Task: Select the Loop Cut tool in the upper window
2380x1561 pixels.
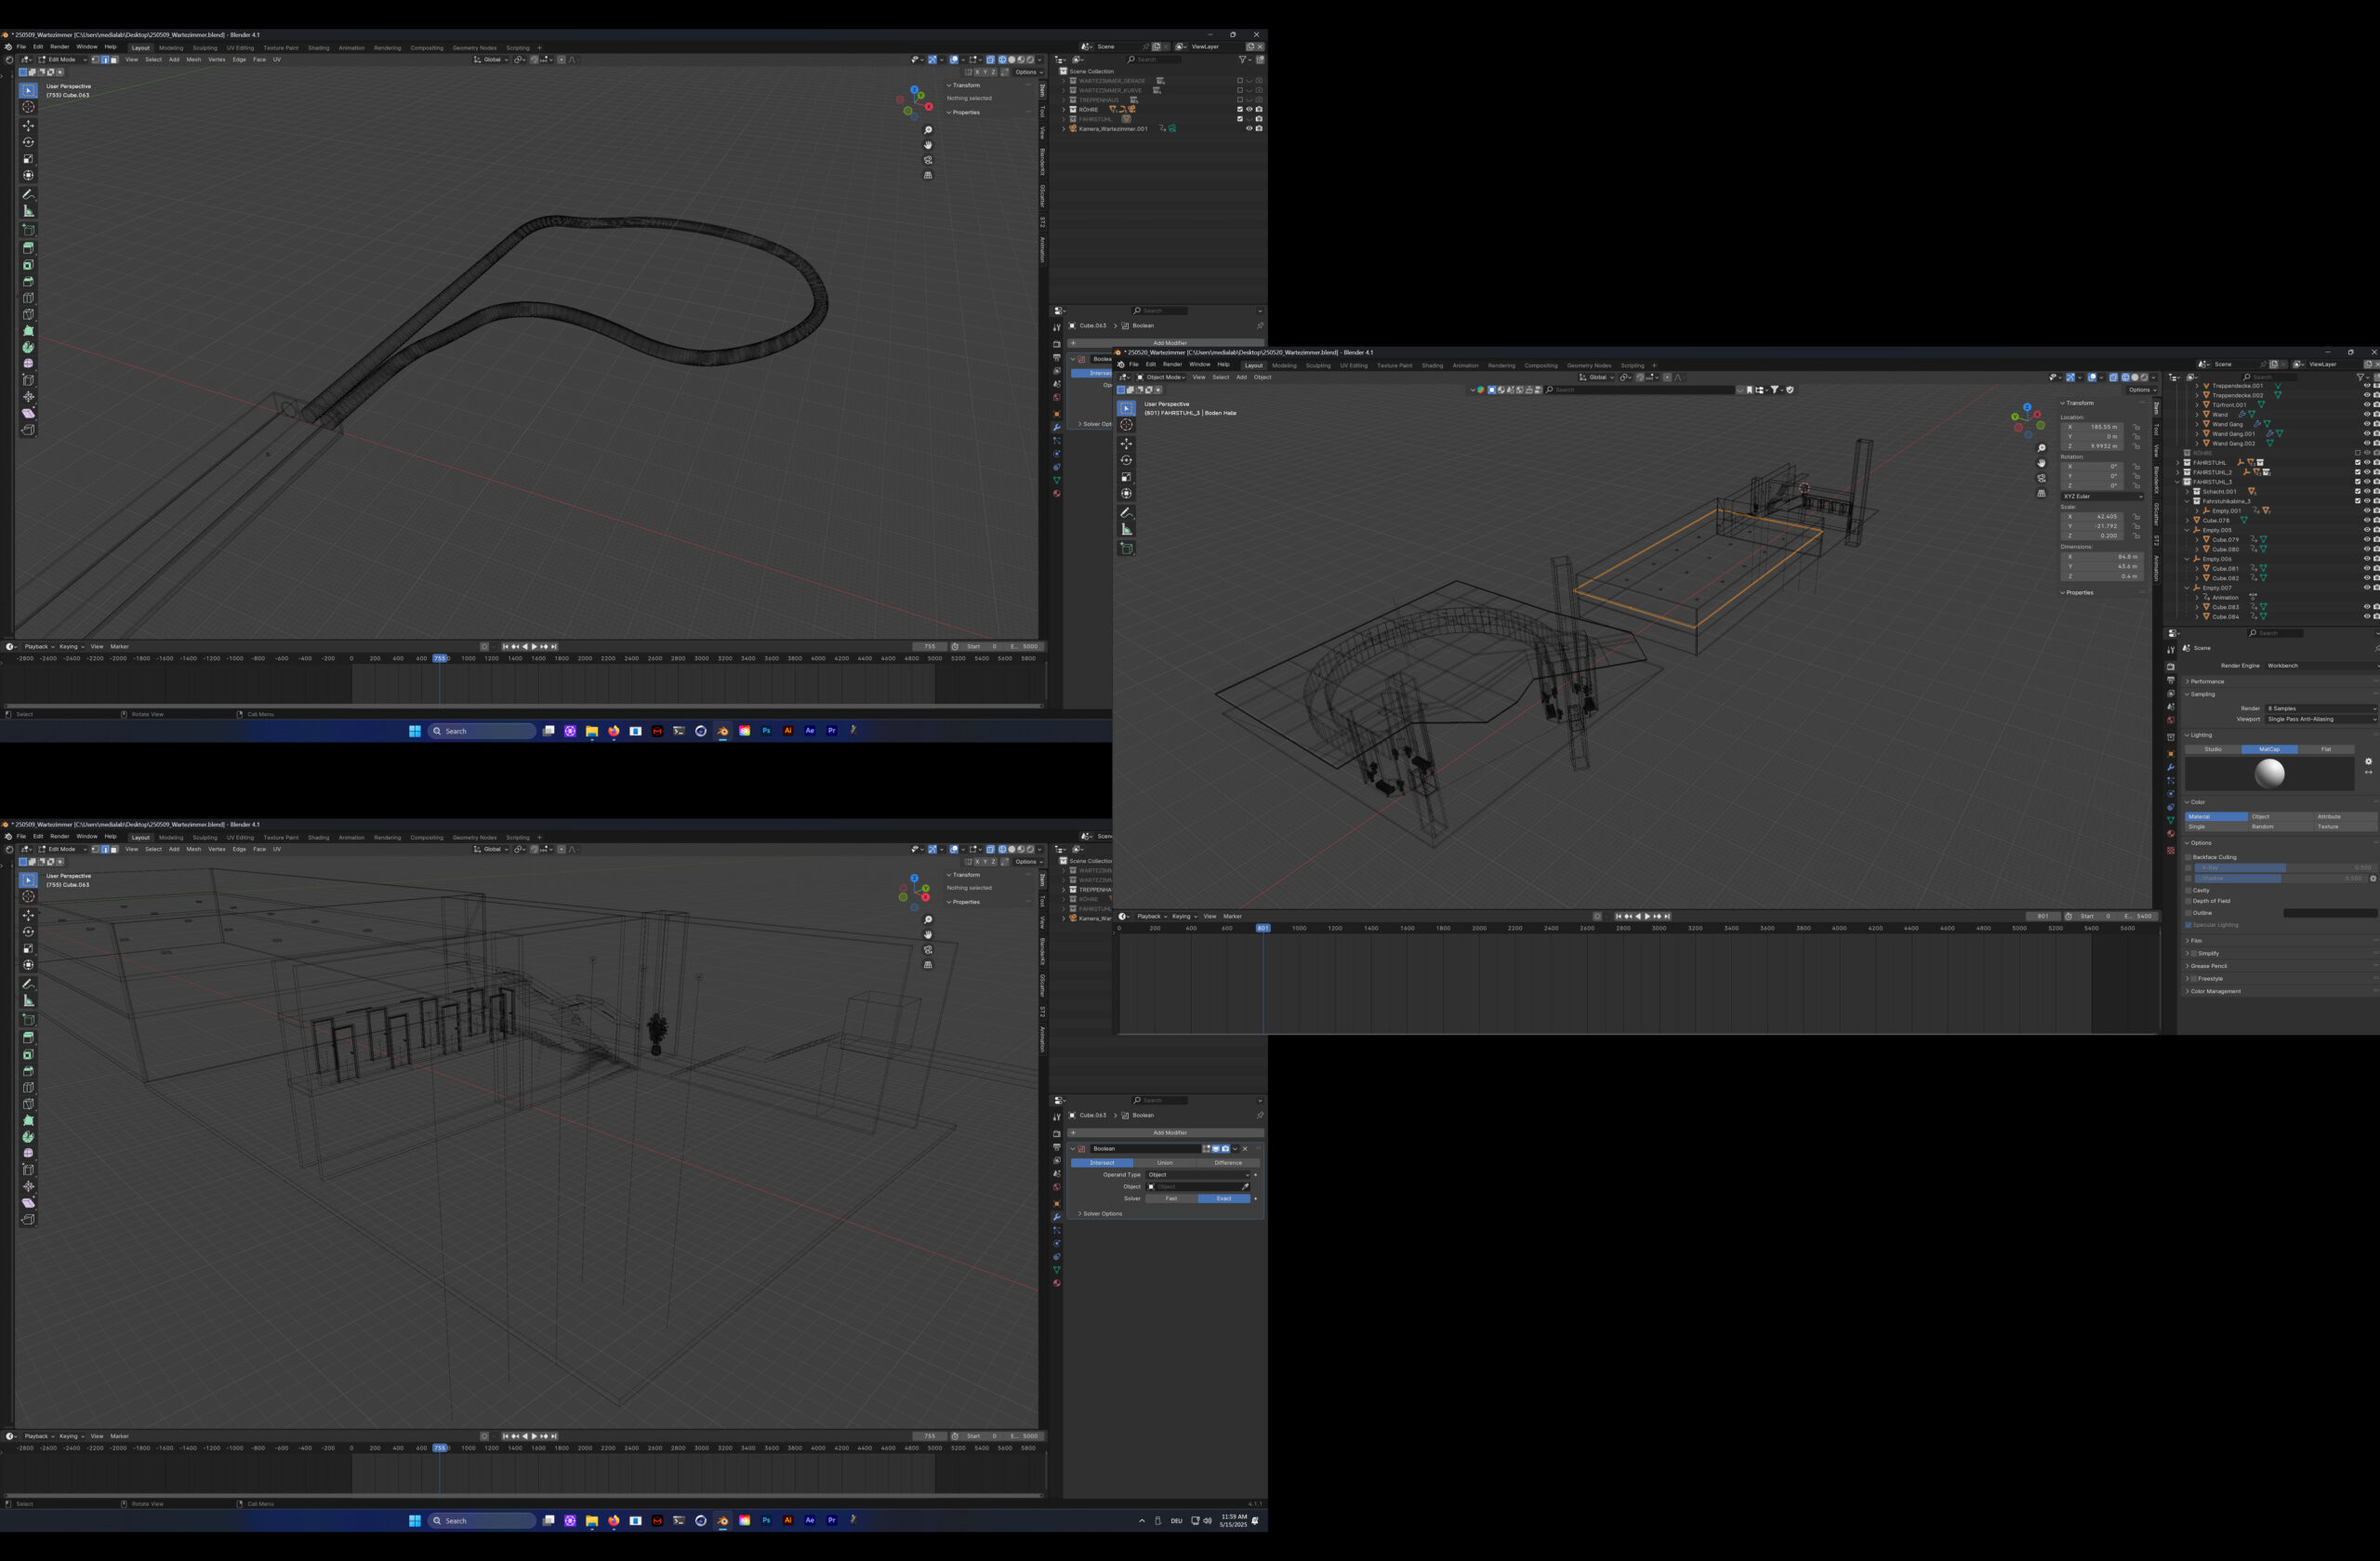Action: (x=28, y=298)
